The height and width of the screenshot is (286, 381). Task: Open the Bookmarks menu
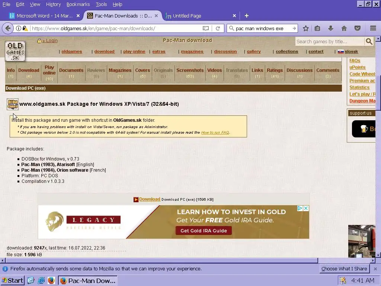click(x=78, y=4)
